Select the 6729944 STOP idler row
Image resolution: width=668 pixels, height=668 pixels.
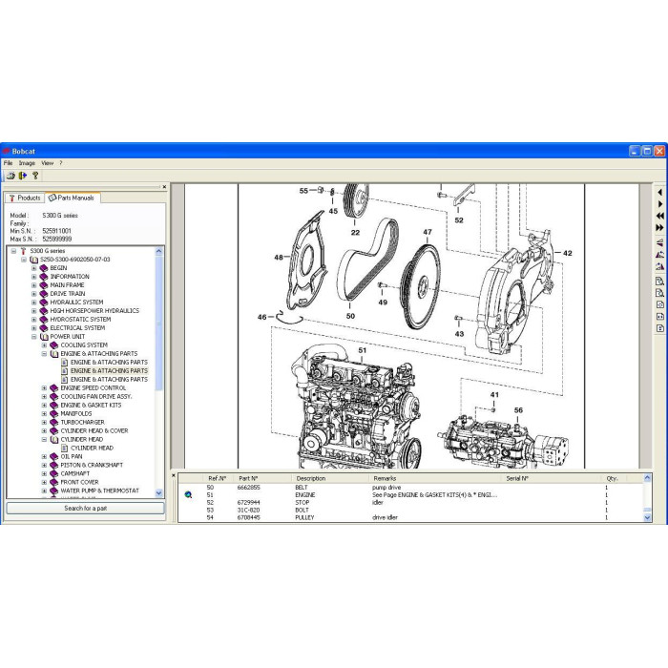pyautogui.click(x=410, y=502)
